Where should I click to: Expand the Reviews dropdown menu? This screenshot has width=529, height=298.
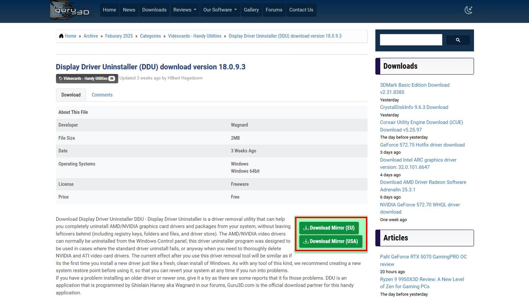coord(185,10)
